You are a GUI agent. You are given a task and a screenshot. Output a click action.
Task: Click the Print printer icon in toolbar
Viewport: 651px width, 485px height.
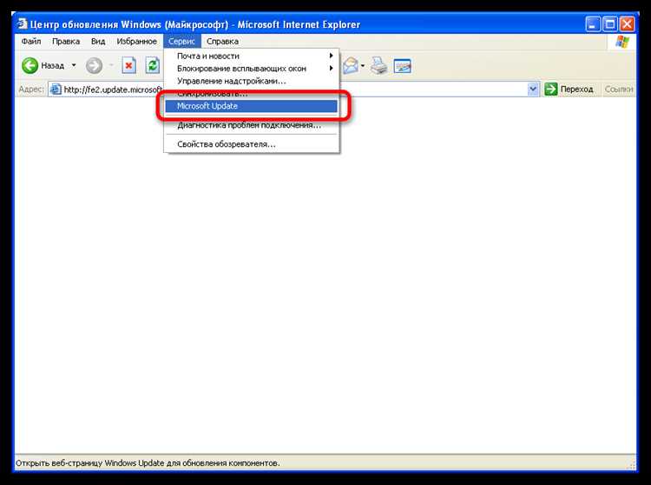378,65
